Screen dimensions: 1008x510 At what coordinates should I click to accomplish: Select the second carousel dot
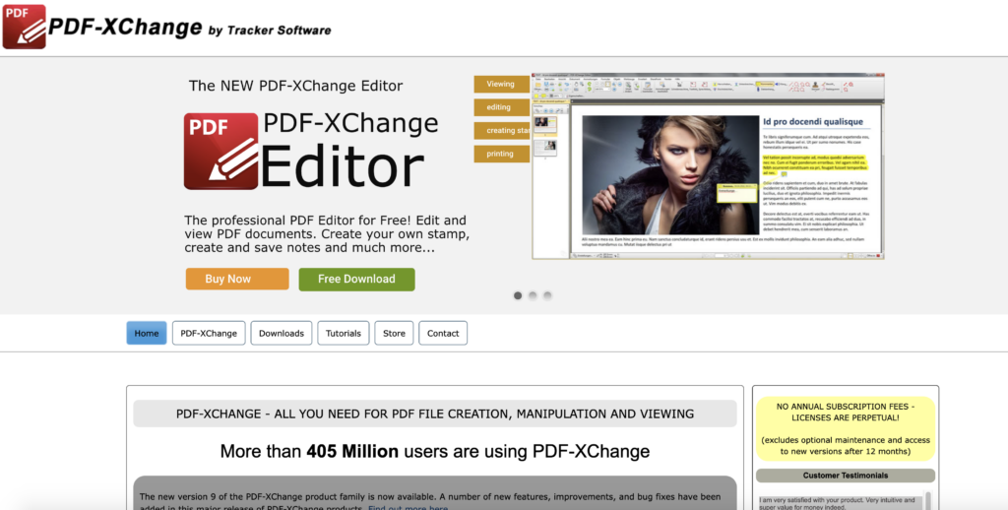click(533, 295)
